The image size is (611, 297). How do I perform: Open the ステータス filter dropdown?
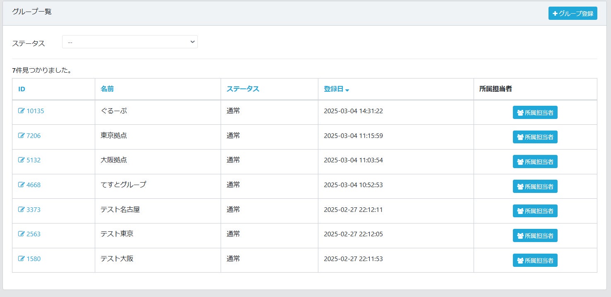pyautogui.click(x=130, y=42)
